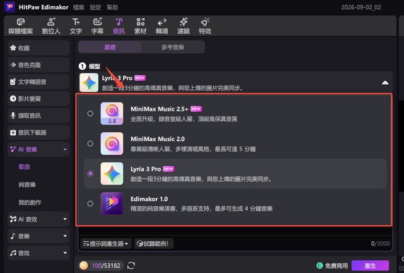The image size is (404, 273).
Task: Open 文字轉語音 text to speech
Action: (x=39, y=82)
